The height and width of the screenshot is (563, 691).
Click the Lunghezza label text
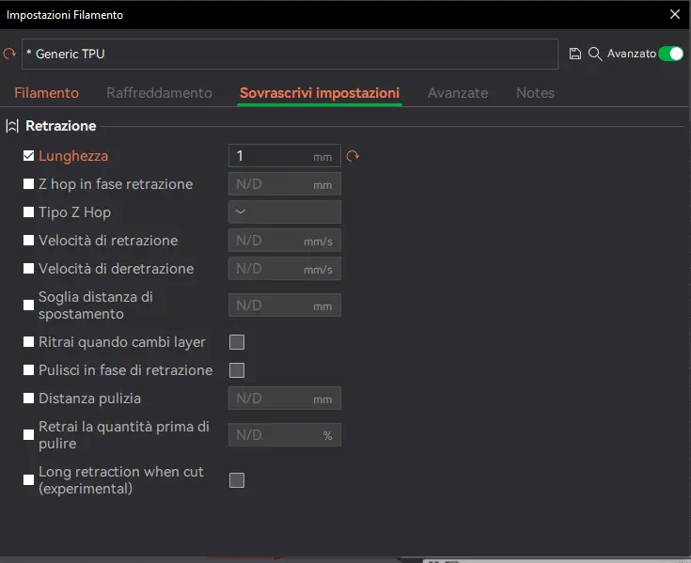[x=73, y=156]
